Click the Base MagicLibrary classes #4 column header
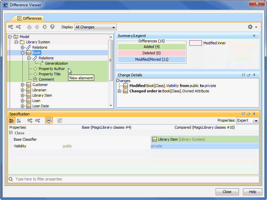The height and width of the screenshot is (200, 267). 106,127
